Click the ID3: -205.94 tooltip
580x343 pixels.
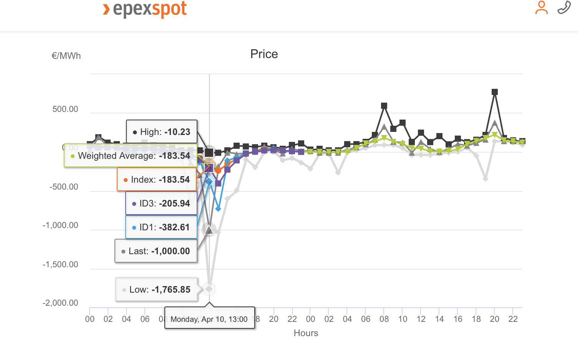tap(161, 203)
